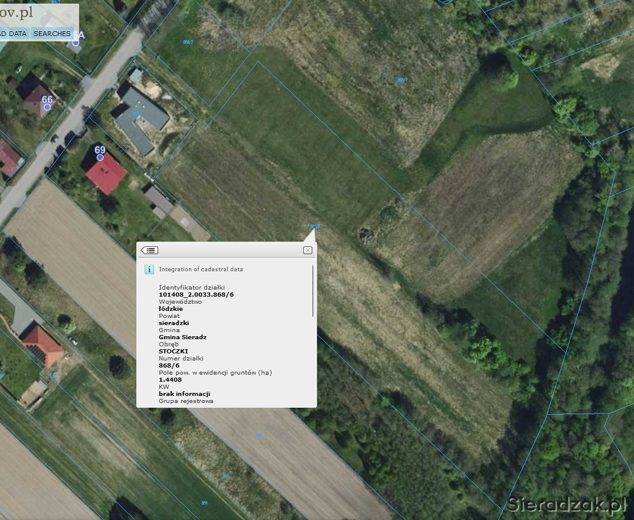
Task: Click the 'Gmina Sieradz' value in popup
Action: coord(182,337)
